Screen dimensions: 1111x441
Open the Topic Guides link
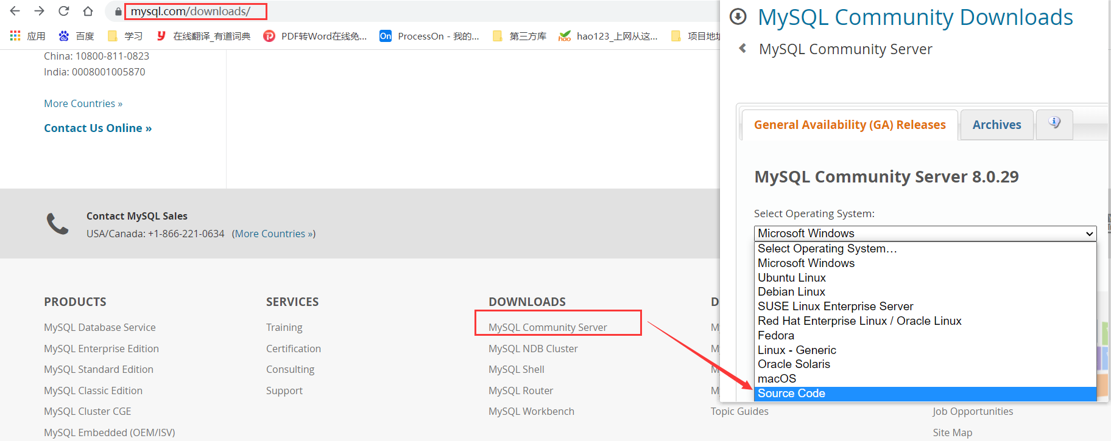pos(739,411)
